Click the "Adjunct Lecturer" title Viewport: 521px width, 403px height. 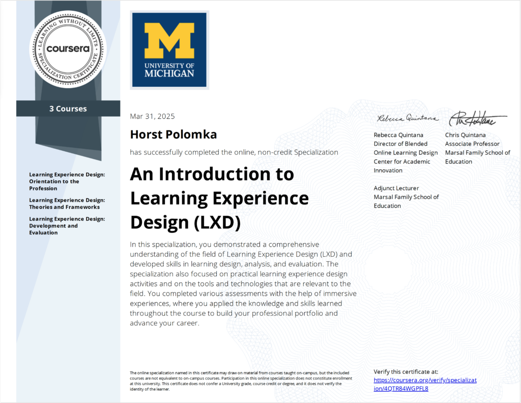pyautogui.click(x=396, y=188)
